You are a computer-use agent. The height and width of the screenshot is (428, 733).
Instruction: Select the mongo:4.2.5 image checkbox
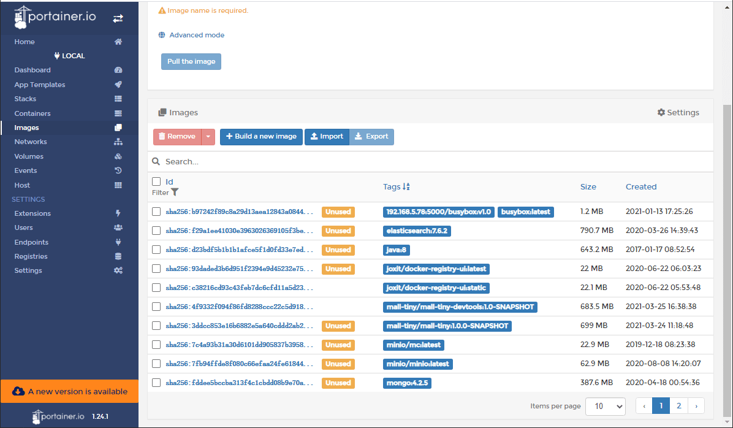click(156, 383)
